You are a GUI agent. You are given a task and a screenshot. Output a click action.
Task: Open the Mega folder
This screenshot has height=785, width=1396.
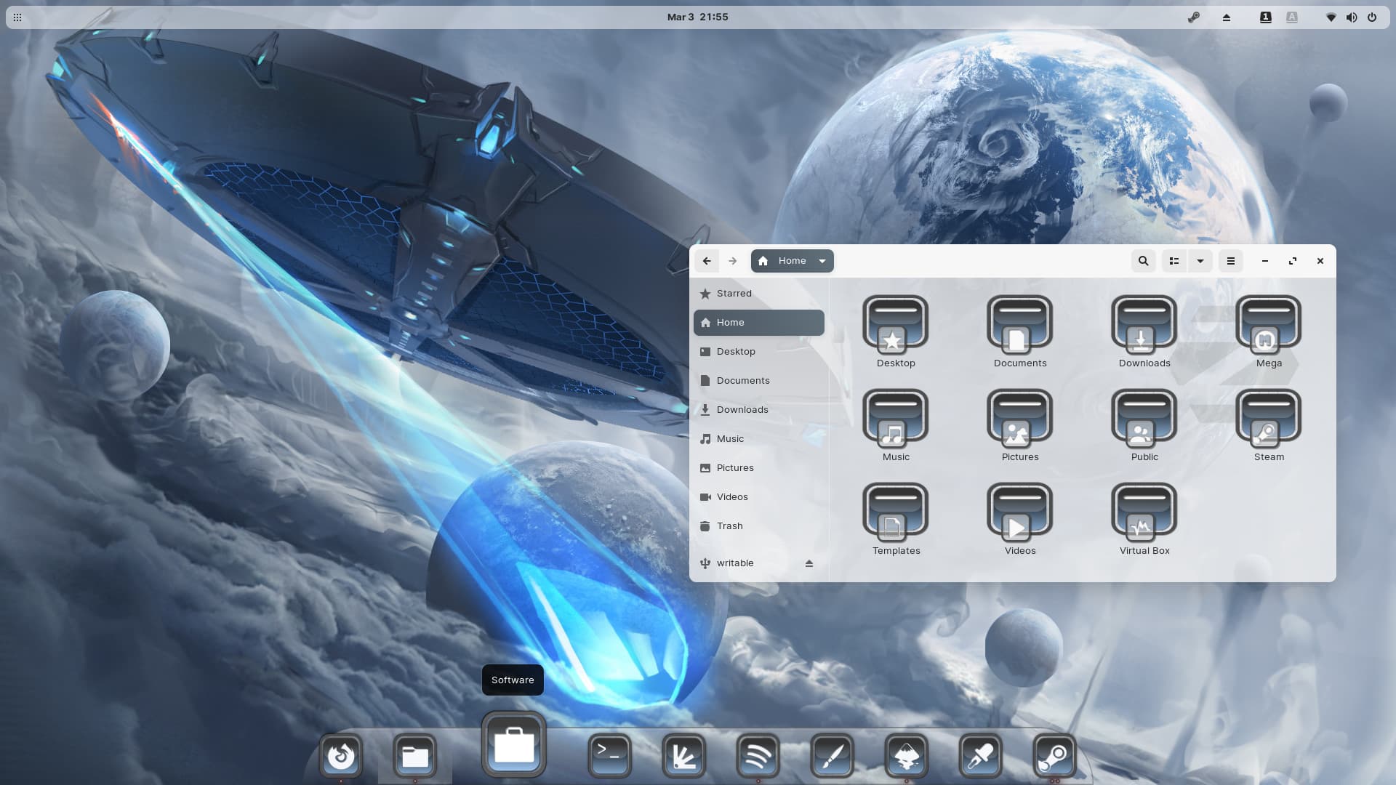pos(1269,323)
